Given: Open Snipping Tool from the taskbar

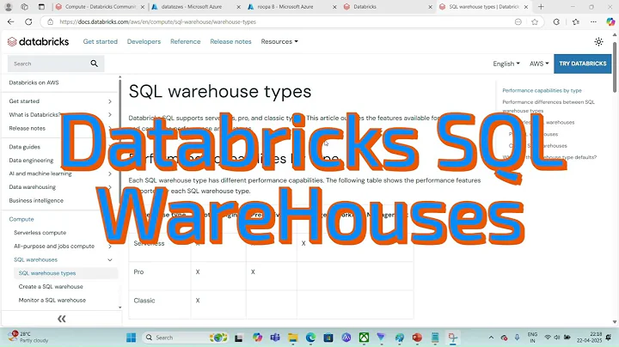Looking at the screenshot, I should [452, 338].
